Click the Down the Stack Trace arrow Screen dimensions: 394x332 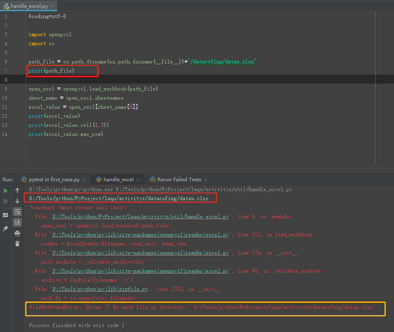(17, 201)
